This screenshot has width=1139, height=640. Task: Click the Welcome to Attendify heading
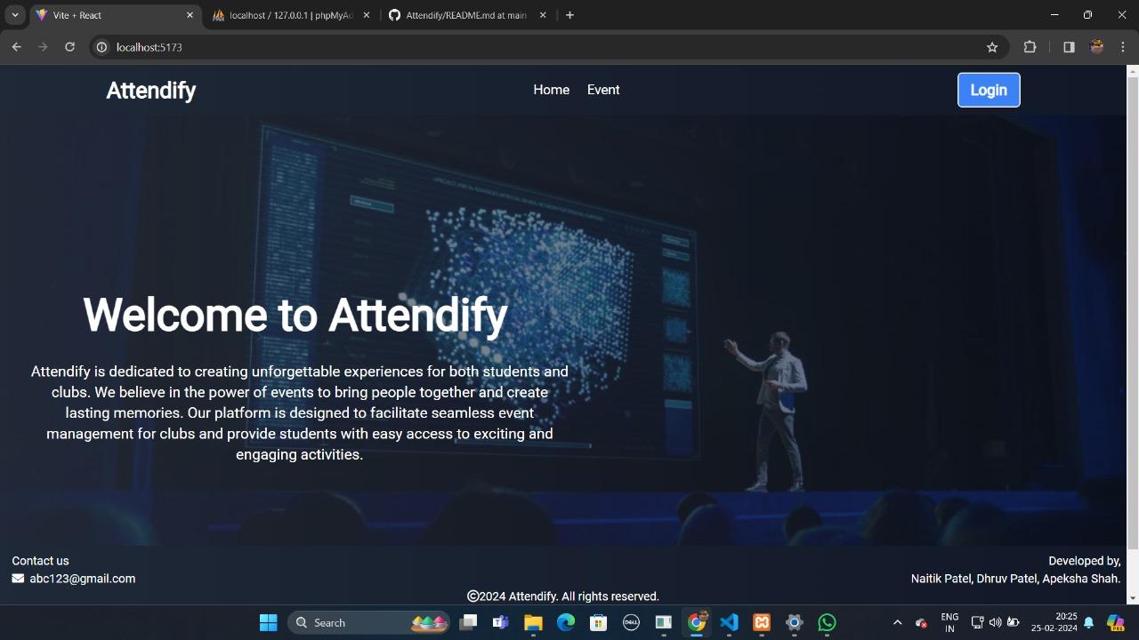(295, 315)
